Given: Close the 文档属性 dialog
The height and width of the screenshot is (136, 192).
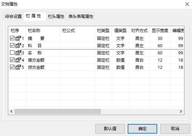Looking at the screenshot, I should 187,4.
